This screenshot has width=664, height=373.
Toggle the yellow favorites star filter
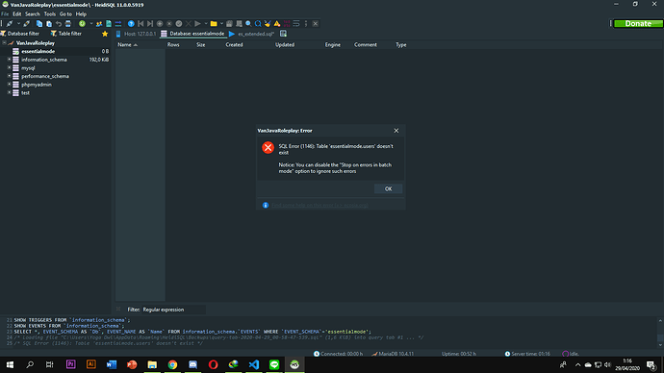coord(105,34)
